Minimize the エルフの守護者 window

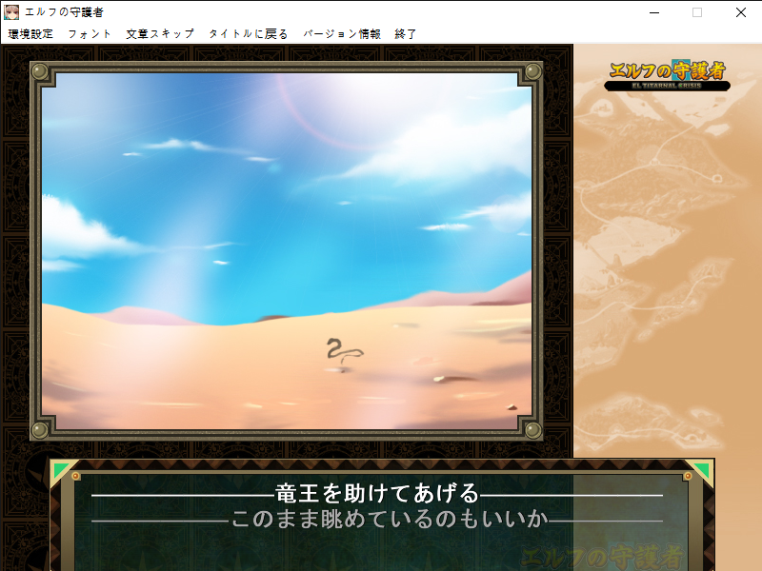654,12
